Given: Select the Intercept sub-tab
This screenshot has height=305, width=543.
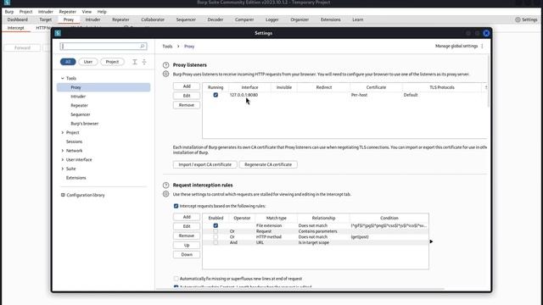Looking at the screenshot, I should coord(16,28).
